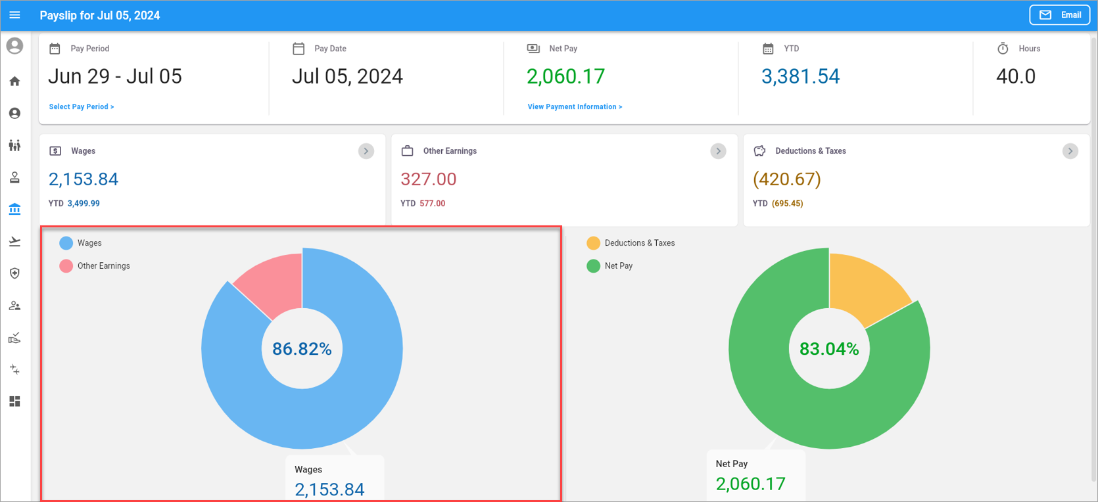1098x502 pixels.
Task: Open the sparkle icon in sidebar
Action: 14,370
